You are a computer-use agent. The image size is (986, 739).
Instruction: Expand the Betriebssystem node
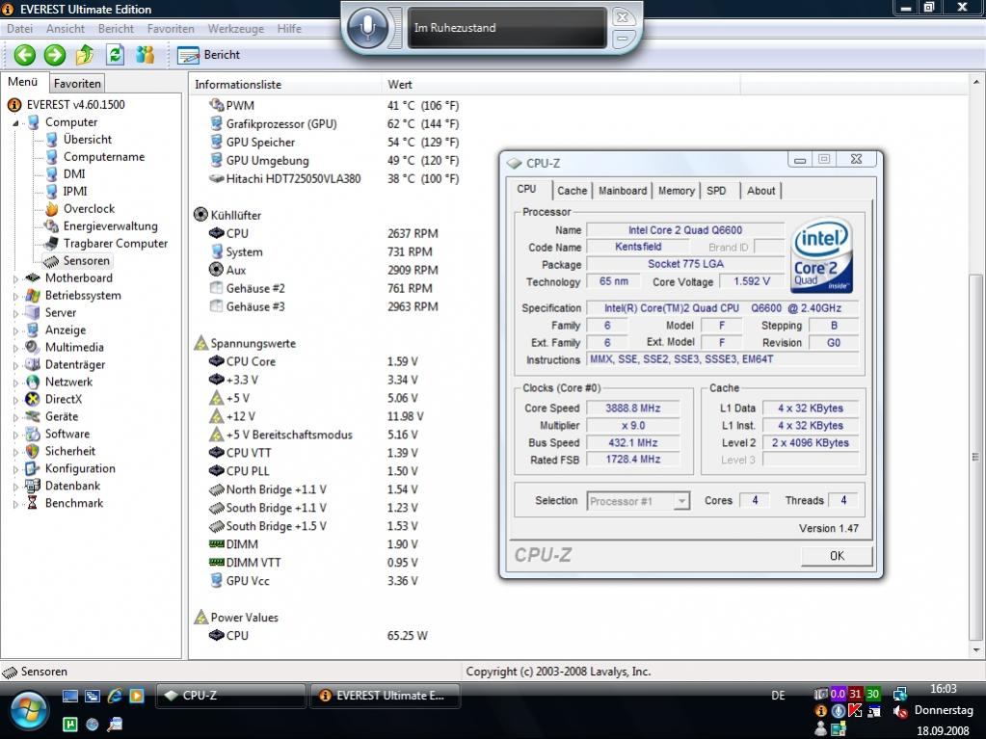click(x=15, y=296)
